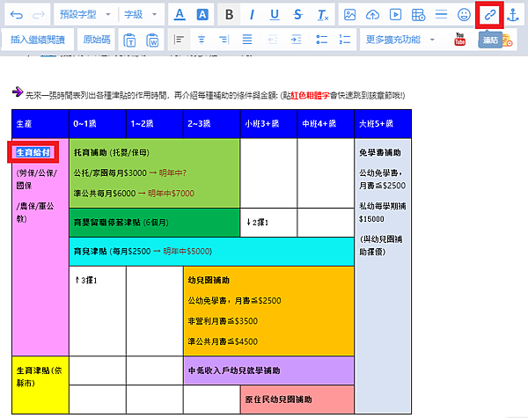Click the 大班5+歲 header cell
The height and width of the screenshot is (418, 528).
383,123
